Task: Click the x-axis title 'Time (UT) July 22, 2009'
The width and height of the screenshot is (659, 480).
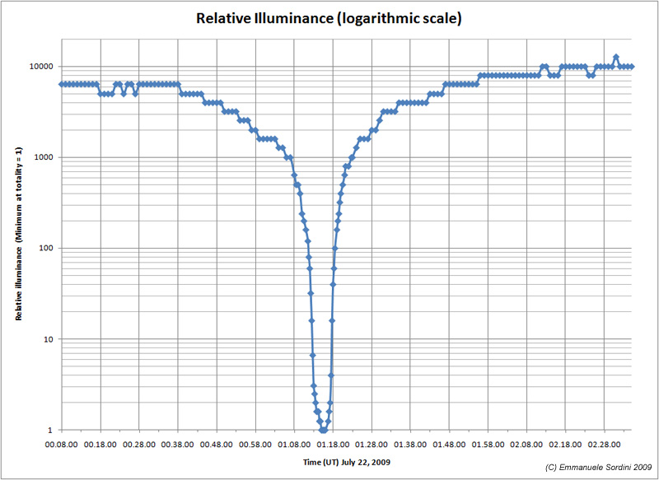Action: tap(347, 463)
